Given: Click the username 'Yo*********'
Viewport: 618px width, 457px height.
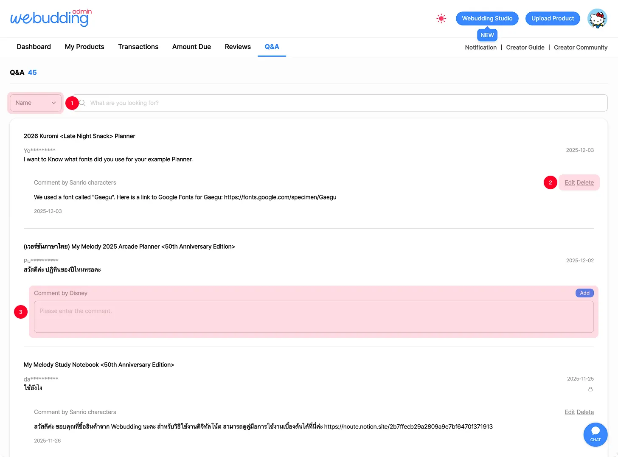Looking at the screenshot, I should tap(39, 150).
